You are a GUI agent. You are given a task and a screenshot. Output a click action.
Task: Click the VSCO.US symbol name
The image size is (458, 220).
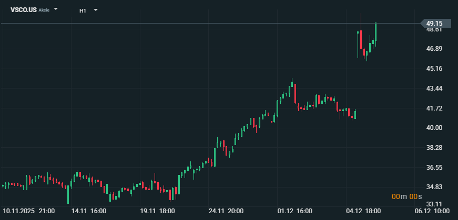(20, 10)
